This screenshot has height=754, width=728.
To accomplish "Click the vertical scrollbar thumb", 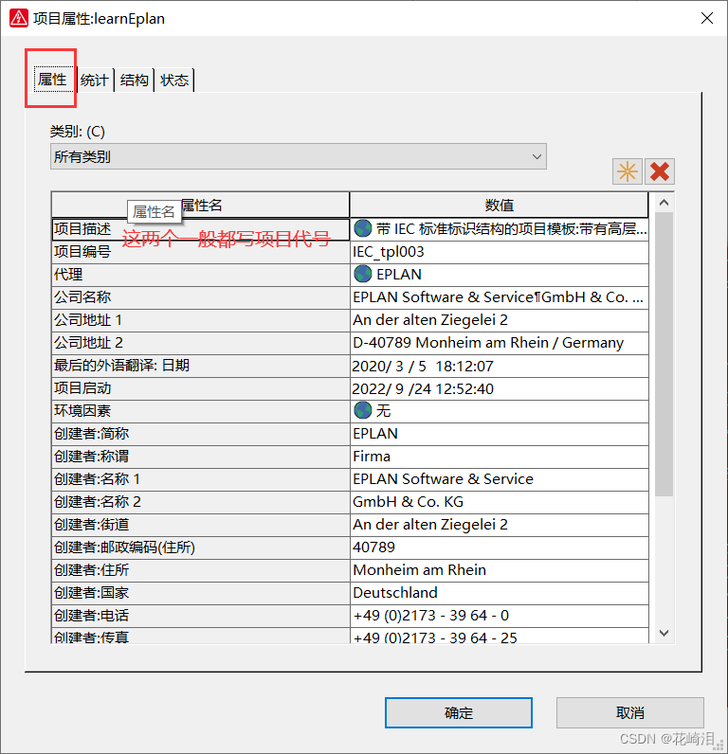I will [664, 354].
